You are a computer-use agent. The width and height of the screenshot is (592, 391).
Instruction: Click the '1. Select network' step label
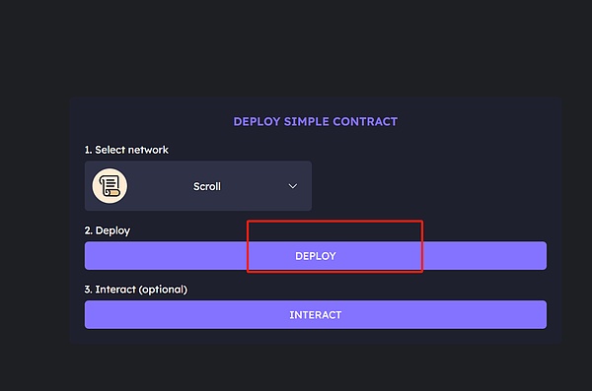click(126, 150)
